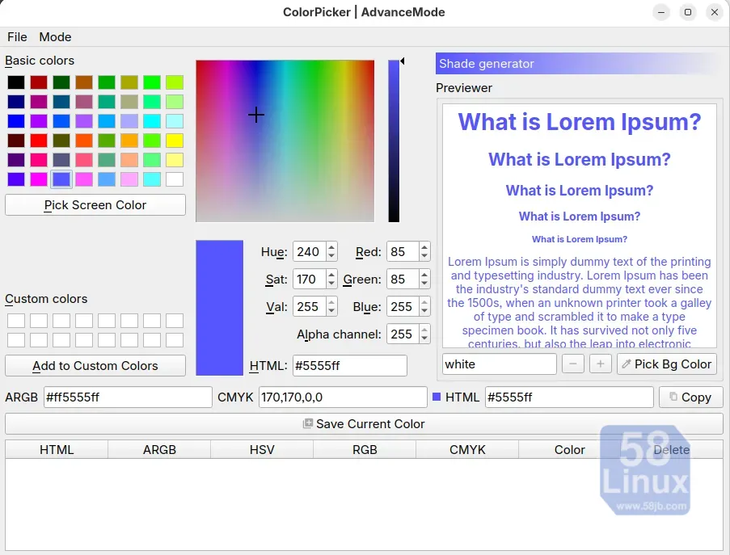Click the ARGB column header
The width and height of the screenshot is (730, 555).
(x=159, y=449)
